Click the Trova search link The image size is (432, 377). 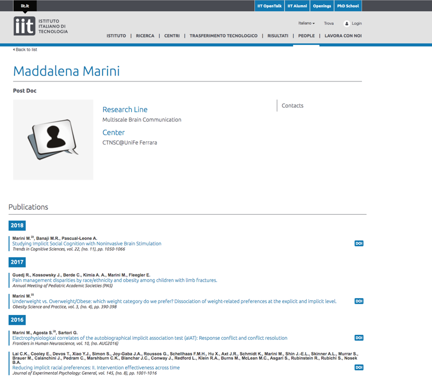point(328,24)
